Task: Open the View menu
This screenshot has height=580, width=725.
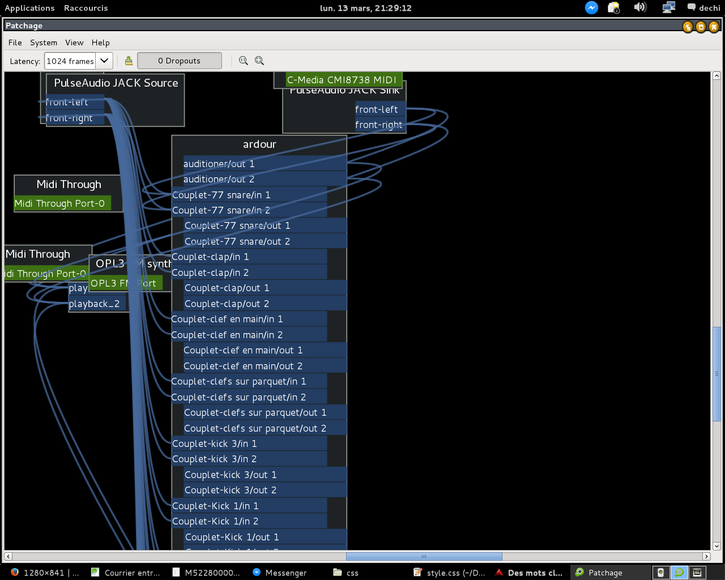Action: coord(74,42)
